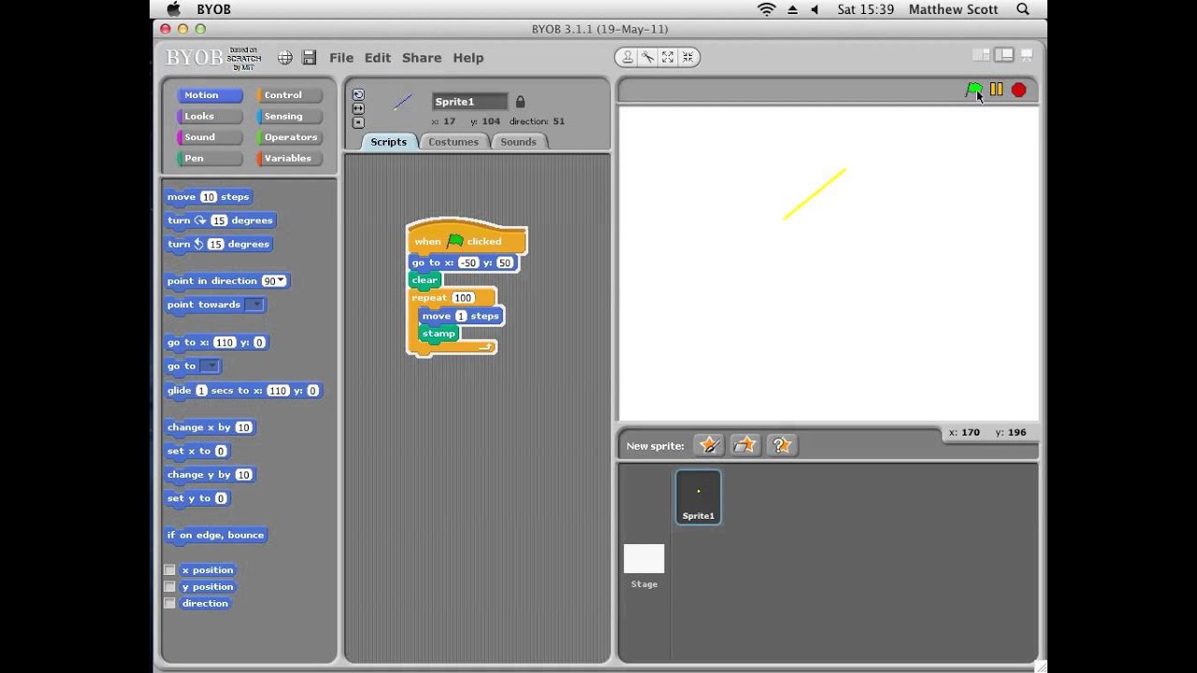Select the scissors delete tool
The width and height of the screenshot is (1197, 673).
tap(647, 57)
